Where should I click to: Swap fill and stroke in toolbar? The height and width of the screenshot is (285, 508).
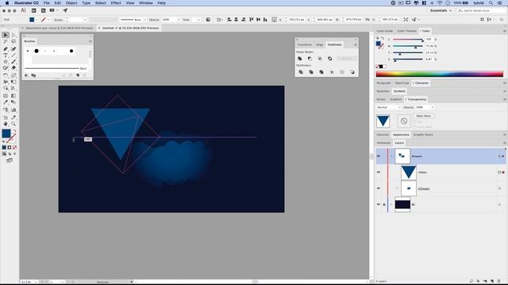pyautogui.click(x=14, y=131)
